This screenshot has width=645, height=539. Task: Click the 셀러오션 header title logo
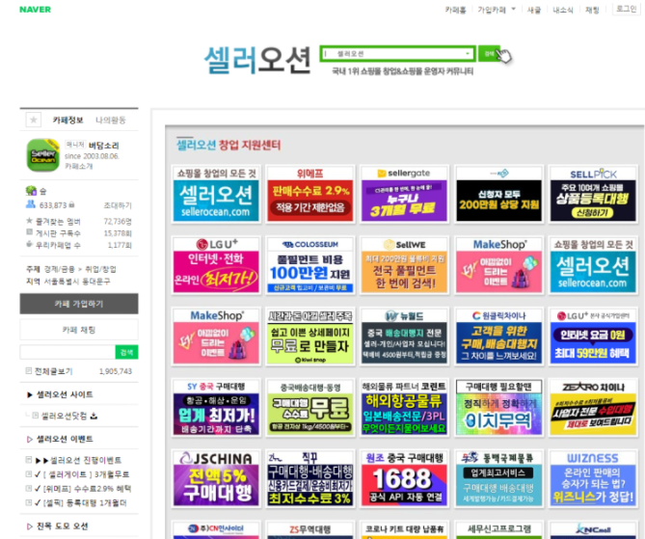pyautogui.click(x=257, y=60)
